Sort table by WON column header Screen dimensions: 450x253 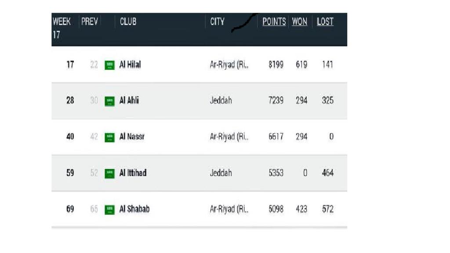[299, 22]
